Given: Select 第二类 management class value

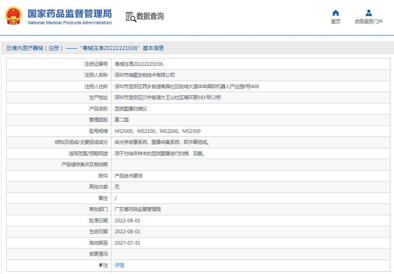Looking at the screenshot, I should (x=122, y=120).
